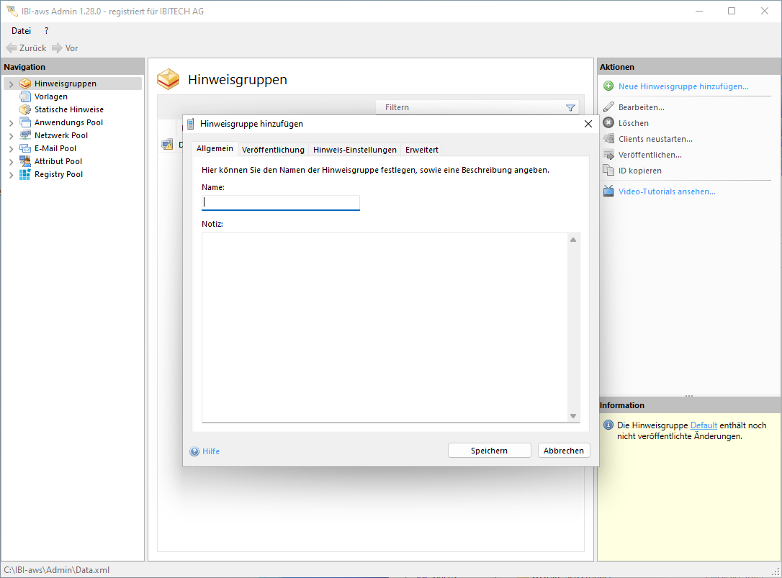Open the Hinweis-Einstellungen tab
Screen dimensions: 782x578
tap(354, 150)
